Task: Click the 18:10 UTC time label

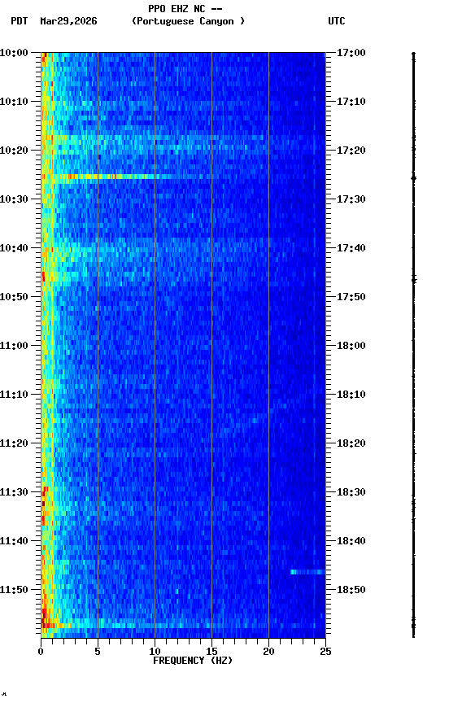Action: point(351,395)
